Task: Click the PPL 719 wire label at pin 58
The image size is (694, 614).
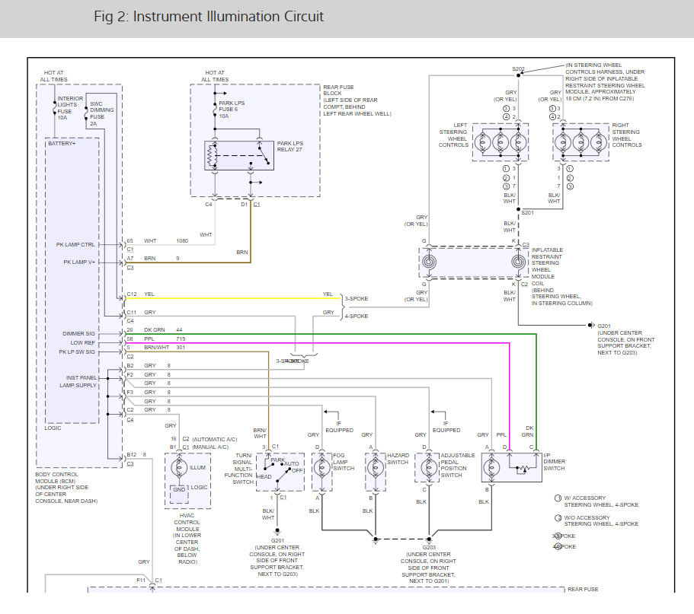Action: click(x=165, y=339)
